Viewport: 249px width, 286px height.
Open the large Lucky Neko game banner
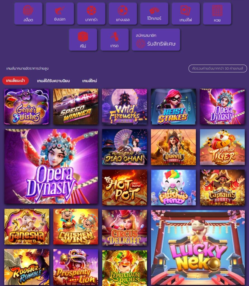[198, 248]
